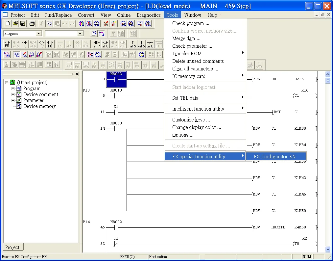This screenshot has height=261, width=333.
Task: Click the ladder scrollbar up arrow
Action: pyautogui.click(x=328, y=74)
